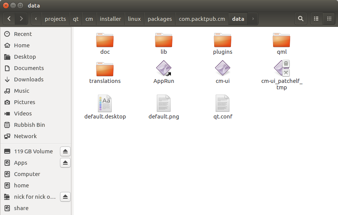Image resolution: width=338 pixels, height=215 pixels.
Task: Unmount the Apps volume
Action: (x=65, y=163)
